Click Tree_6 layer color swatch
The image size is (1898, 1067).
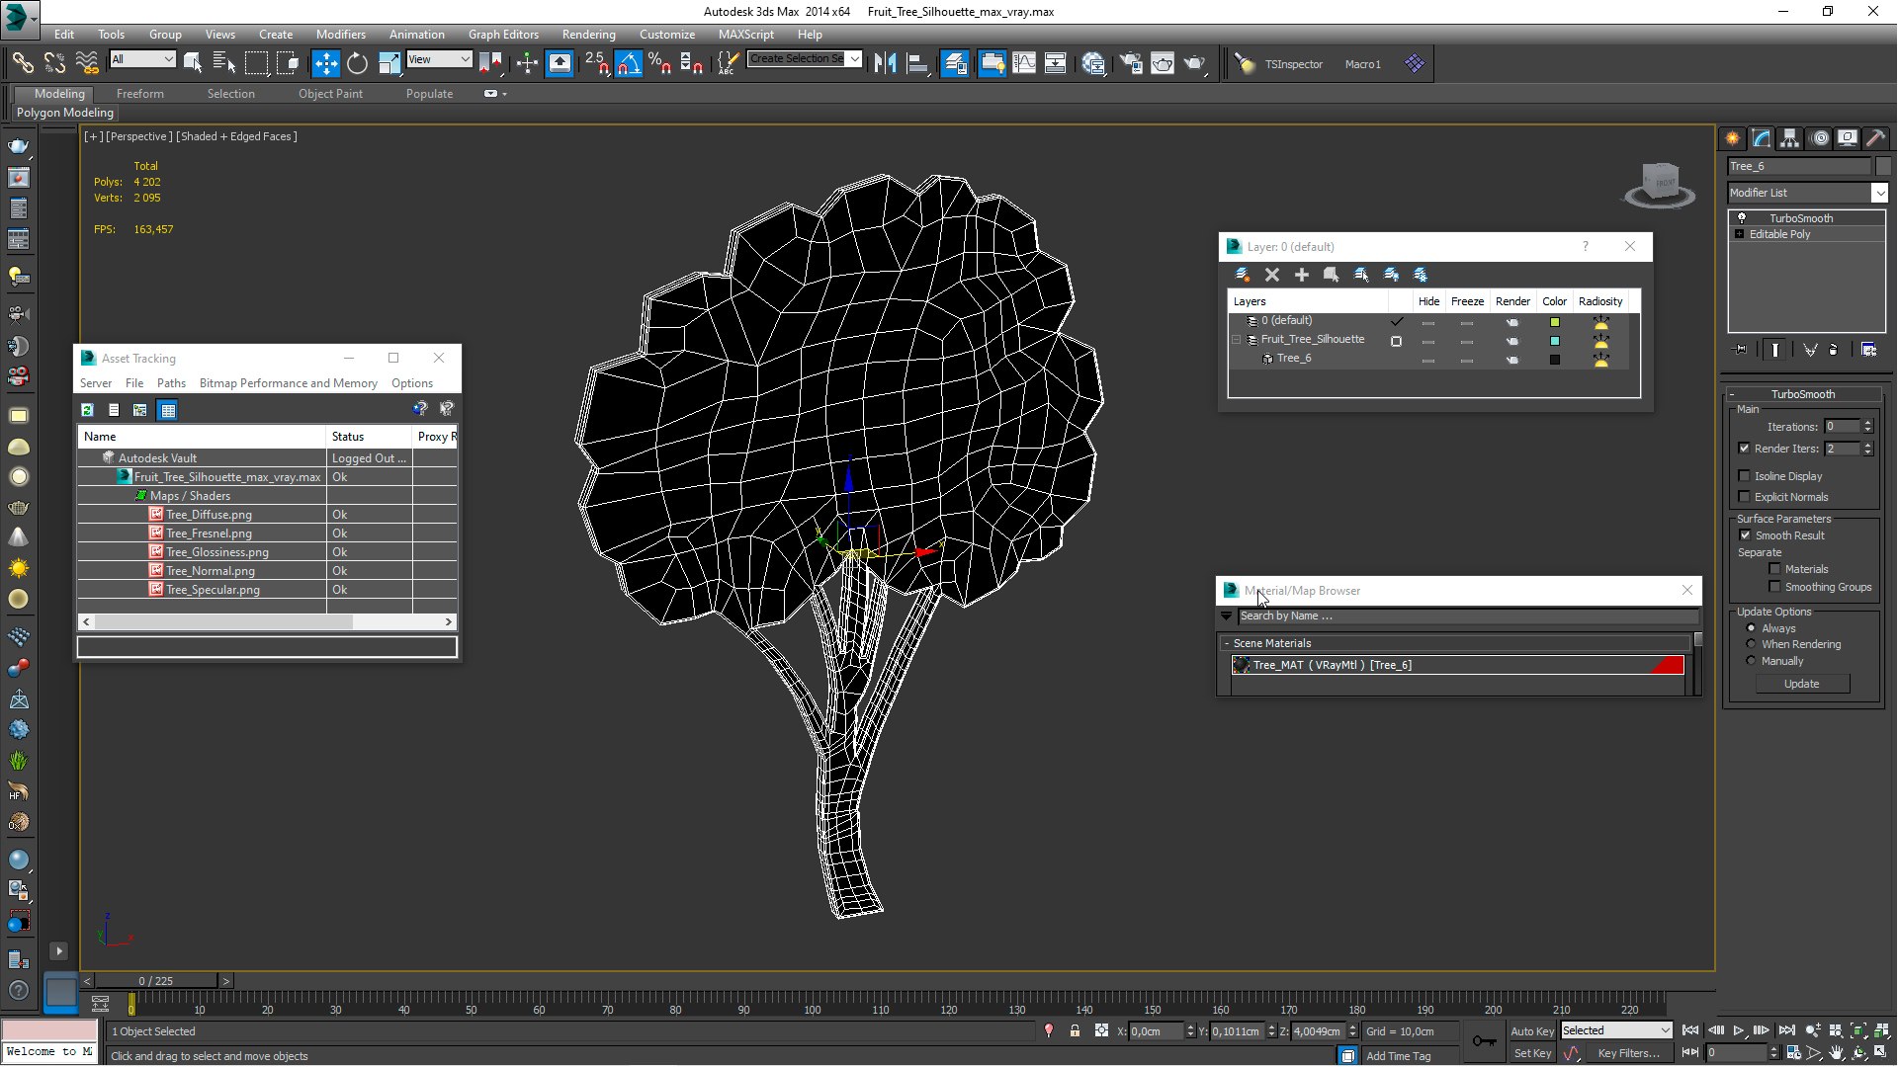pos(1554,360)
